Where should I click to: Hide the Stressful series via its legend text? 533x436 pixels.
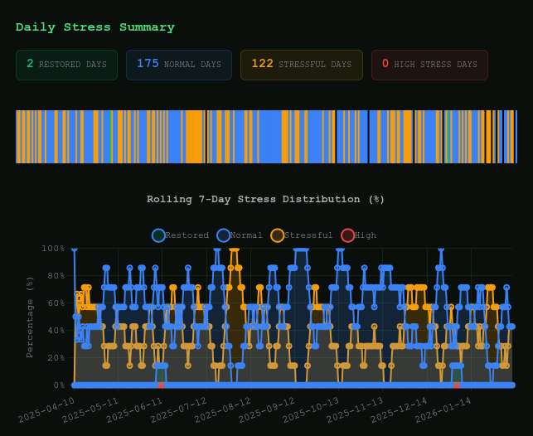(308, 235)
